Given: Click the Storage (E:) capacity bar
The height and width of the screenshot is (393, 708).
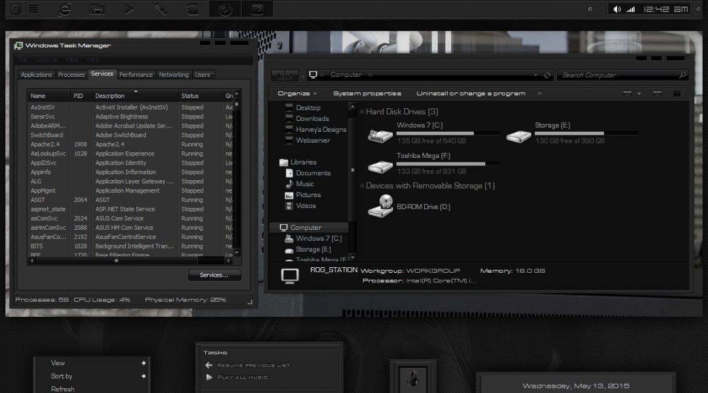Looking at the screenshot, I should tap(586, 134).
